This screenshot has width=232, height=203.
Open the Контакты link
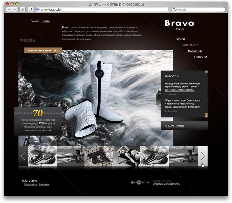pos(44,184)
